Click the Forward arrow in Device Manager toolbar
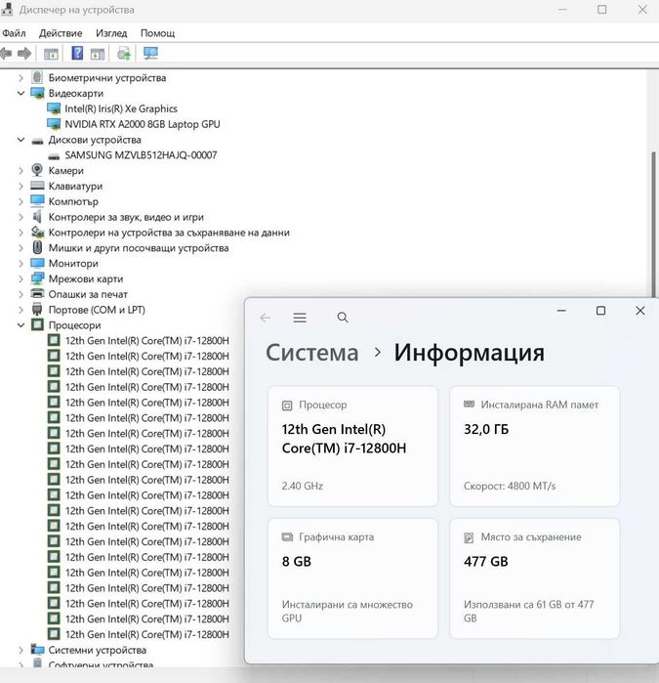 pyautogui.click(x=24, y=54)
